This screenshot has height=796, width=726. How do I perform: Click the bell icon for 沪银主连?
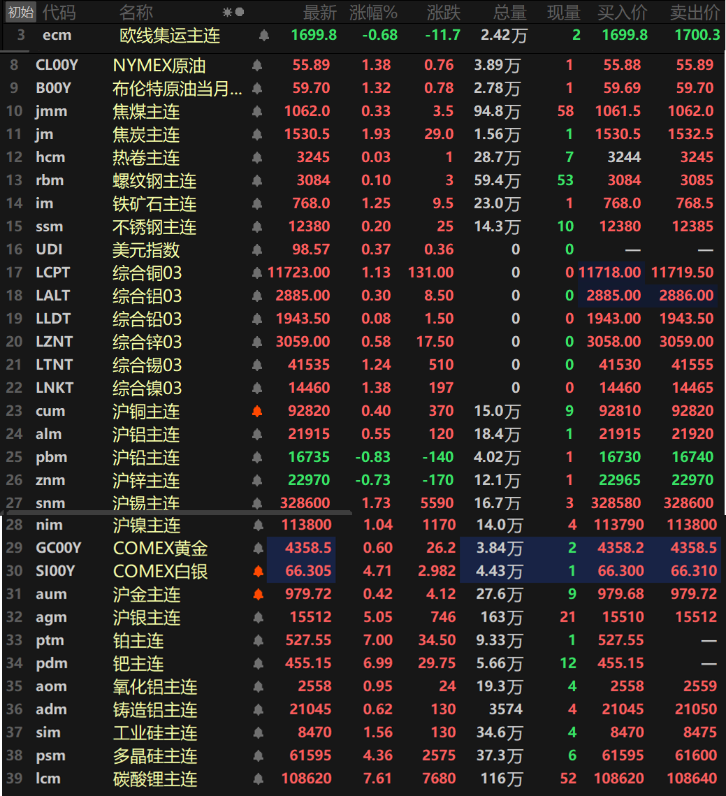(x=259, y=617)
